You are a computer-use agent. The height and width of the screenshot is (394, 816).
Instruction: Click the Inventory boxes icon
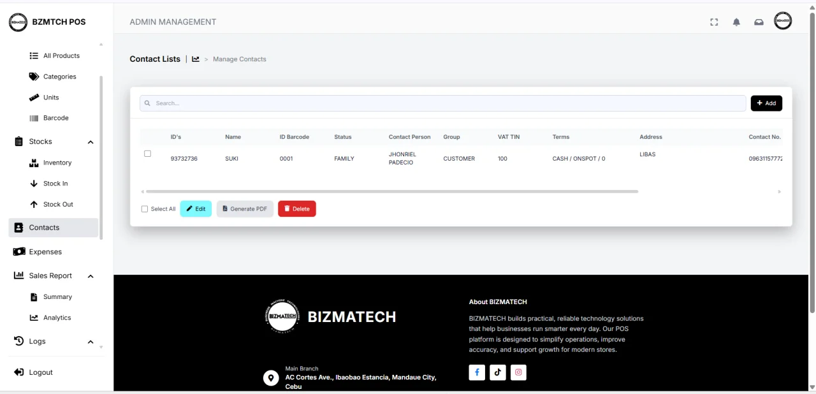point(34,163)
